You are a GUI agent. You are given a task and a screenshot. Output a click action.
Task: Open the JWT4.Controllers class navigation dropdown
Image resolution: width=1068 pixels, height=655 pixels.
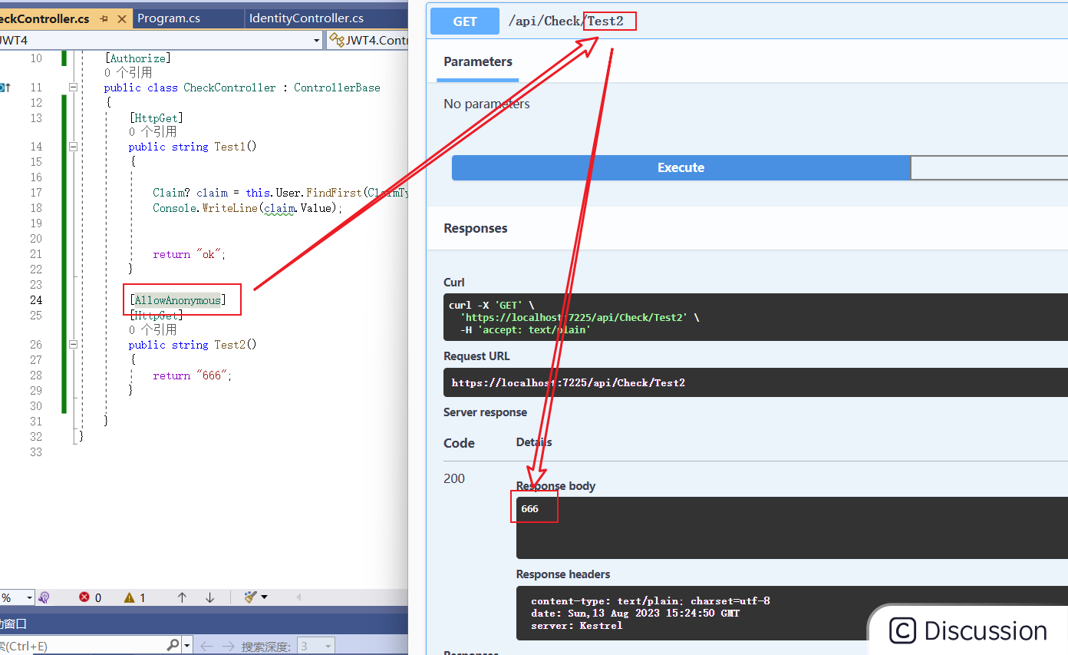pos(369,40)
